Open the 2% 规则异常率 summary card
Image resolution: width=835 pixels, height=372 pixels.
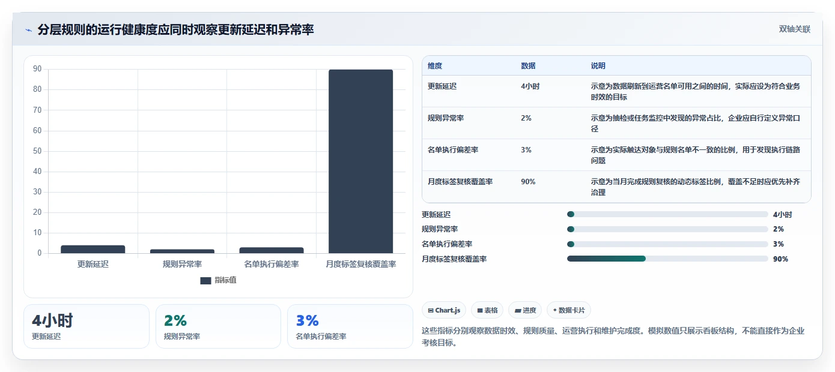[218, 326]
